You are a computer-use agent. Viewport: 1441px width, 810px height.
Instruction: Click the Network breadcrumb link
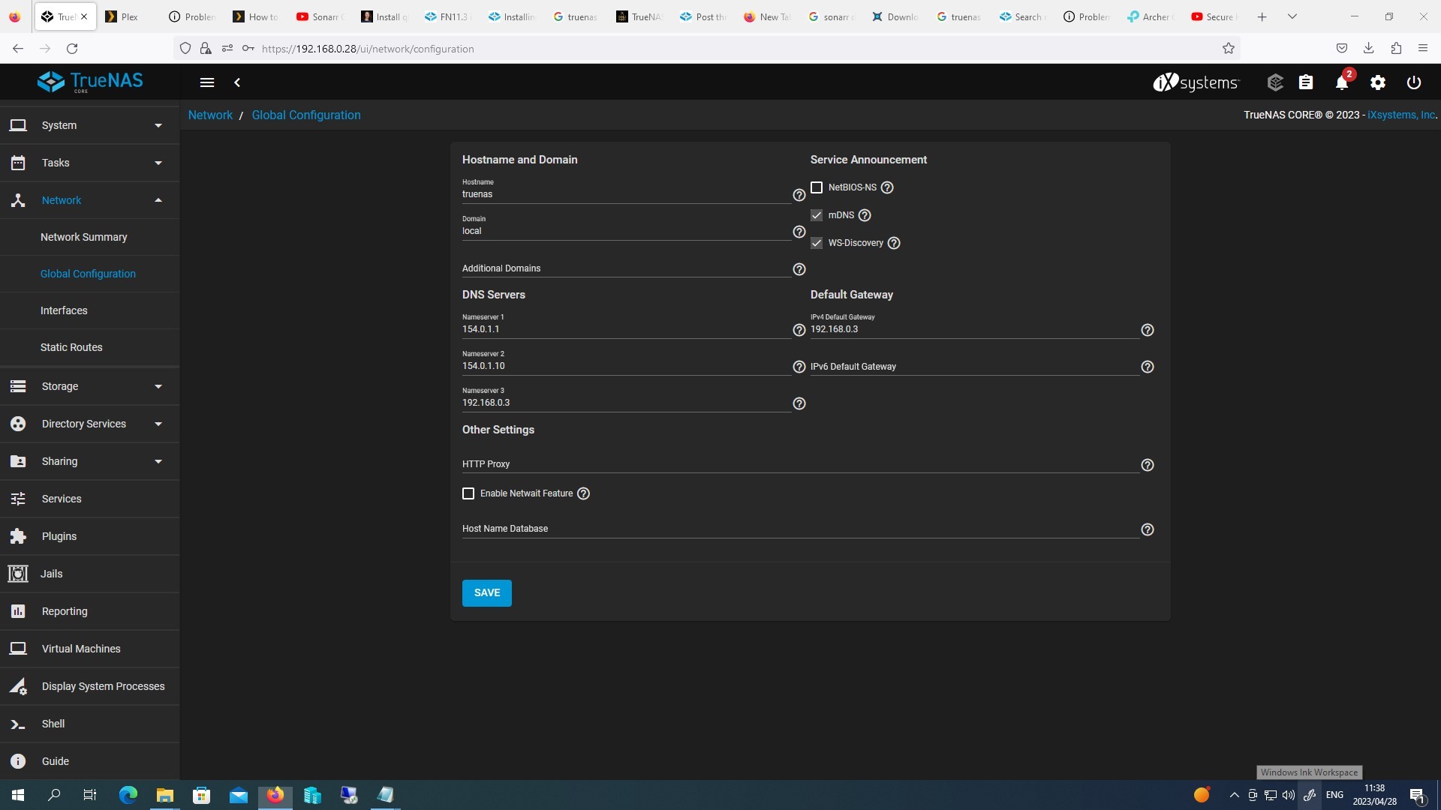[210, 115]
